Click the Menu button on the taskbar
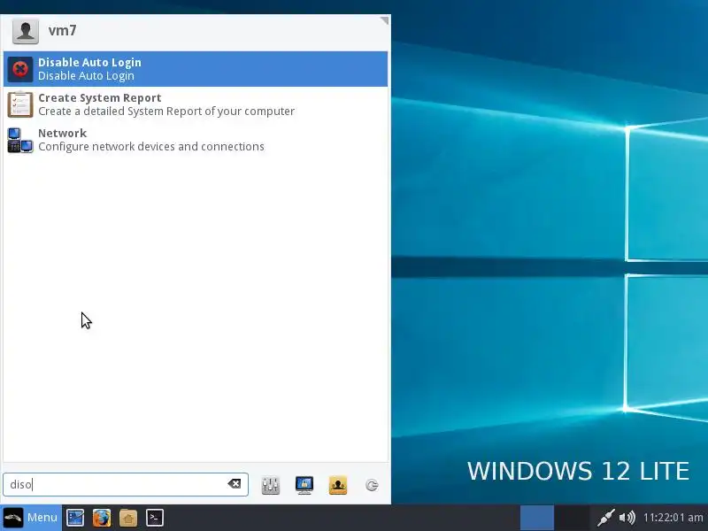The width and height of the screenshot is (708, 531). point(31,518)
